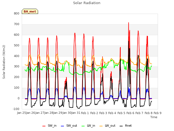Click the BA_met annotation box
This screenshot has width=174, height=131.
tap(30, 11)
